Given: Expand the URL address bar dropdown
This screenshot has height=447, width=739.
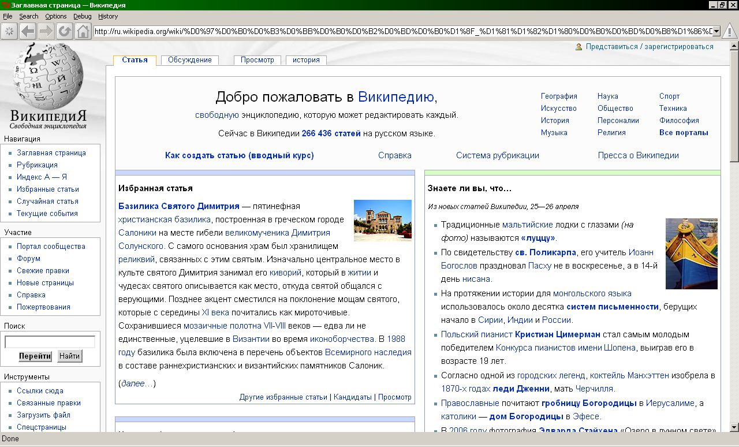Looking at the screenshot, I should [716, 31].
